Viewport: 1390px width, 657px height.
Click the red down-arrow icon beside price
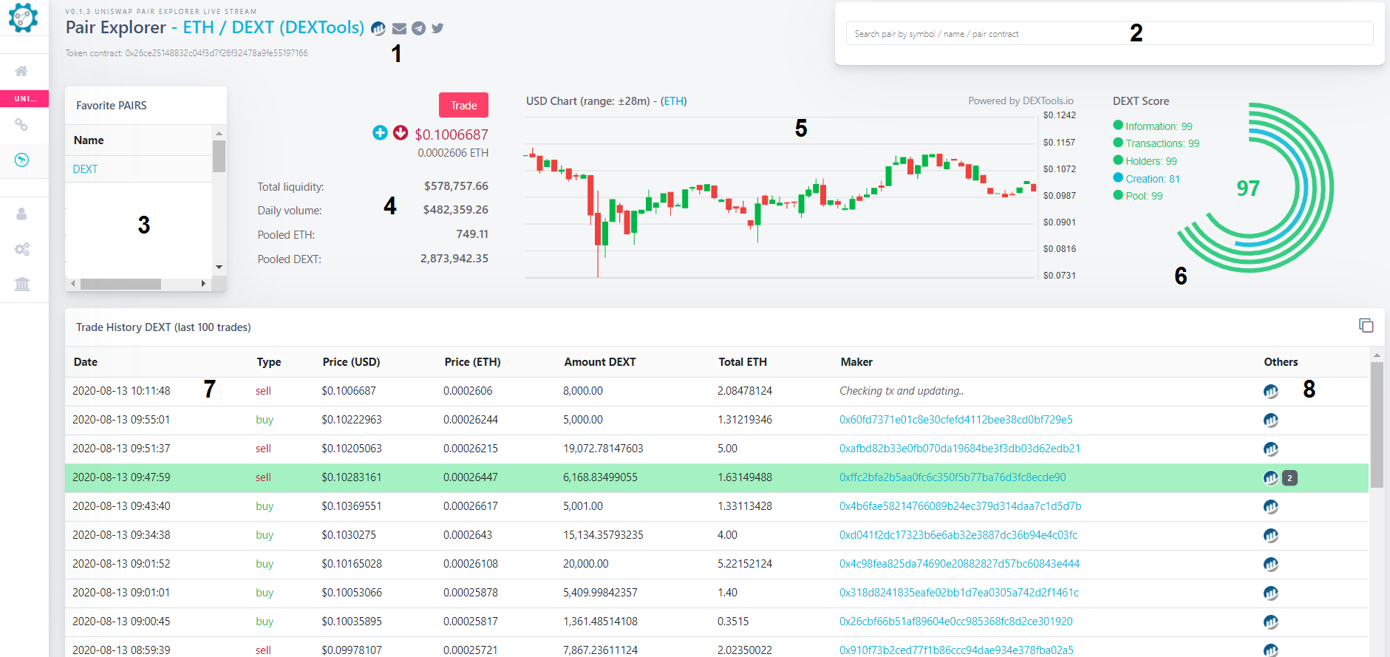[401, 132]
